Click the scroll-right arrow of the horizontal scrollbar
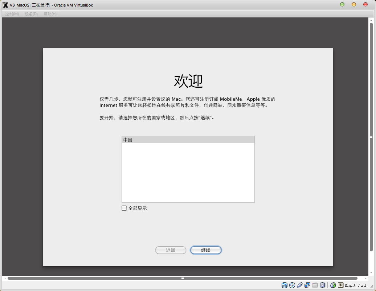This screenshot has width=376, height=291. pos(366,278)
